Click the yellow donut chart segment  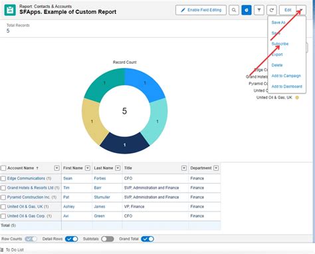click(92, 122)
